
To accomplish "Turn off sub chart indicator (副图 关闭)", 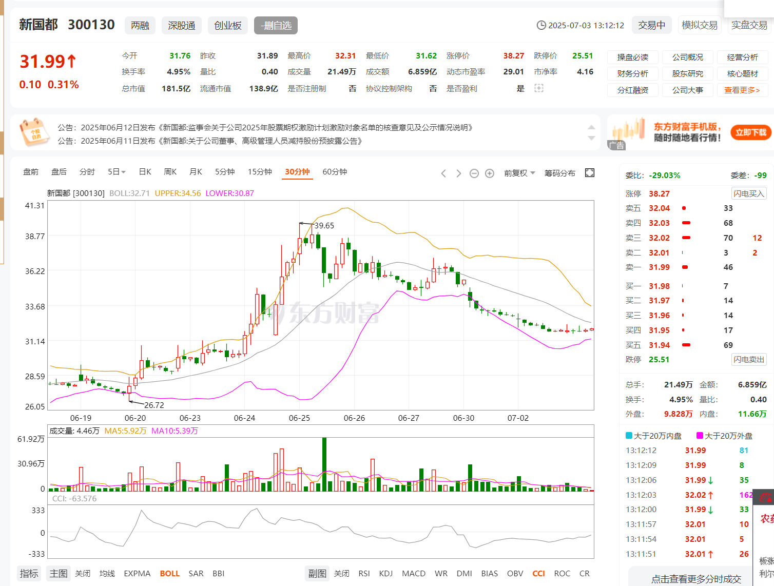I will tap(342, 574).
